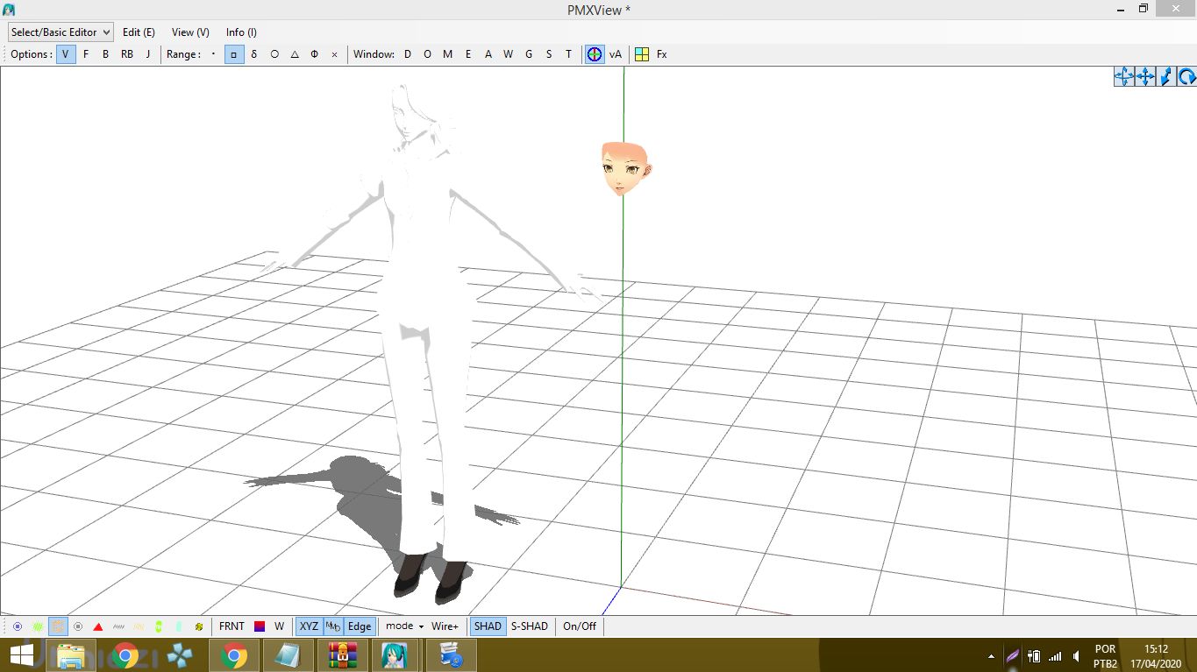Click the red-purple color square beside FRNT

(x=260, y=626)
